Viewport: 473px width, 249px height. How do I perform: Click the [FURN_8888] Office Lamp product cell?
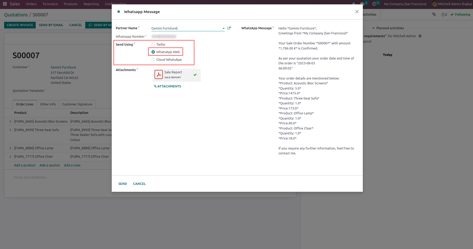point(34,148)
